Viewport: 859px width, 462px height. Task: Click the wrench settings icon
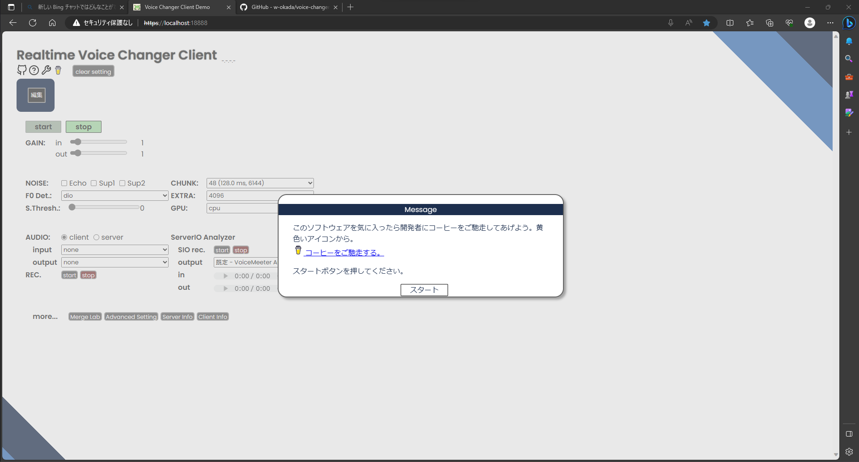[46, 70]
